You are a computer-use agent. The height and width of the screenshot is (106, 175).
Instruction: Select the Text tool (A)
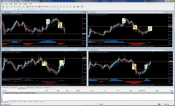tap(24, 9)
